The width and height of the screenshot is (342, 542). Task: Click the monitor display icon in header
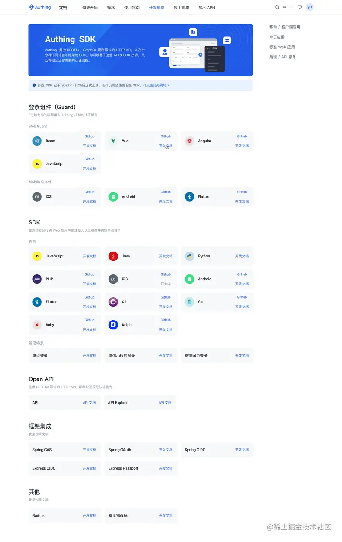pyautogui.click(x=300, y=7)
